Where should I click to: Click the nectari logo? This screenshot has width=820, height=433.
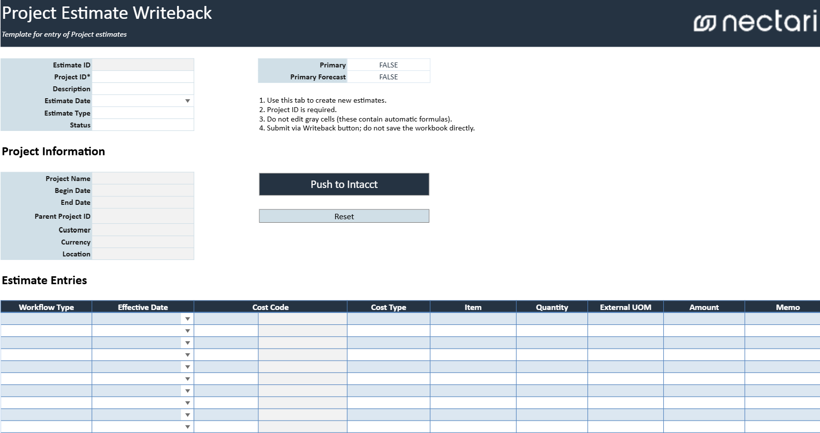coord(756,22)
